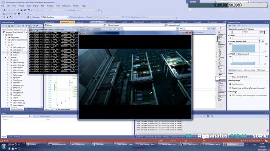Click the editor vertical scrollbar minimap
Image resolution: width=270 pixels, height=151 pixels.
[x=221, y=68]
